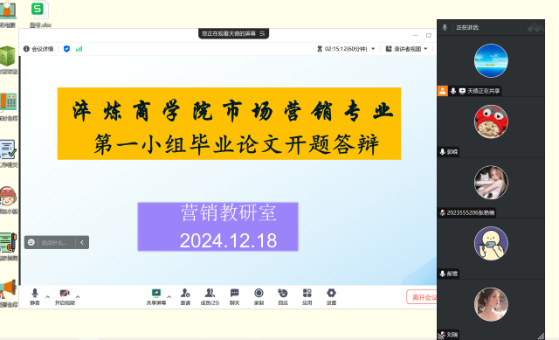Select the girl with cat avatar
Image resolution: width=559 pixels, height=340 pixels.
click(x=491, y=183)
